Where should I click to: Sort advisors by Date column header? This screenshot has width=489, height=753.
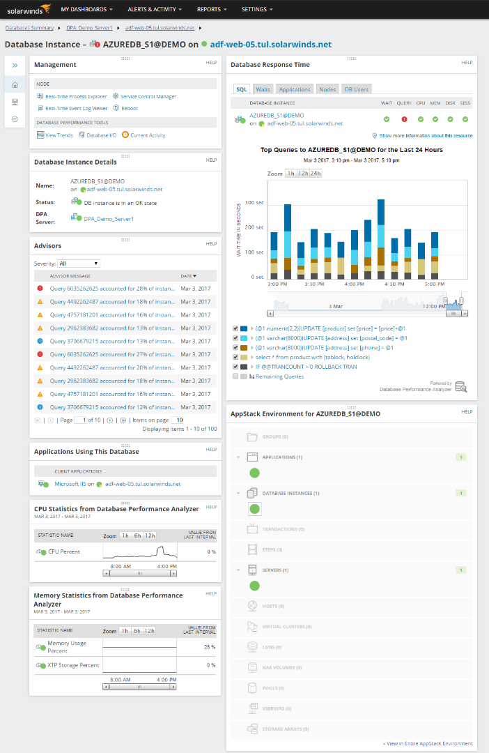coord(189,276)
